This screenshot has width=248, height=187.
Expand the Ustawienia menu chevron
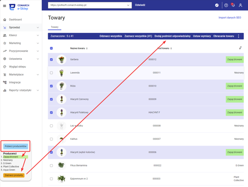38,59
